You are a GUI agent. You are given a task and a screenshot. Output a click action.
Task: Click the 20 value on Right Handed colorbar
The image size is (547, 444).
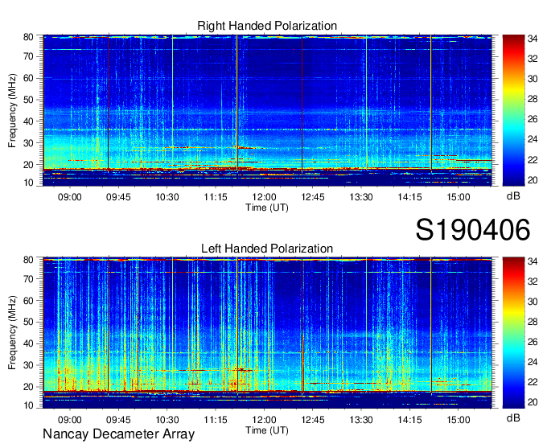pos(533,180)
